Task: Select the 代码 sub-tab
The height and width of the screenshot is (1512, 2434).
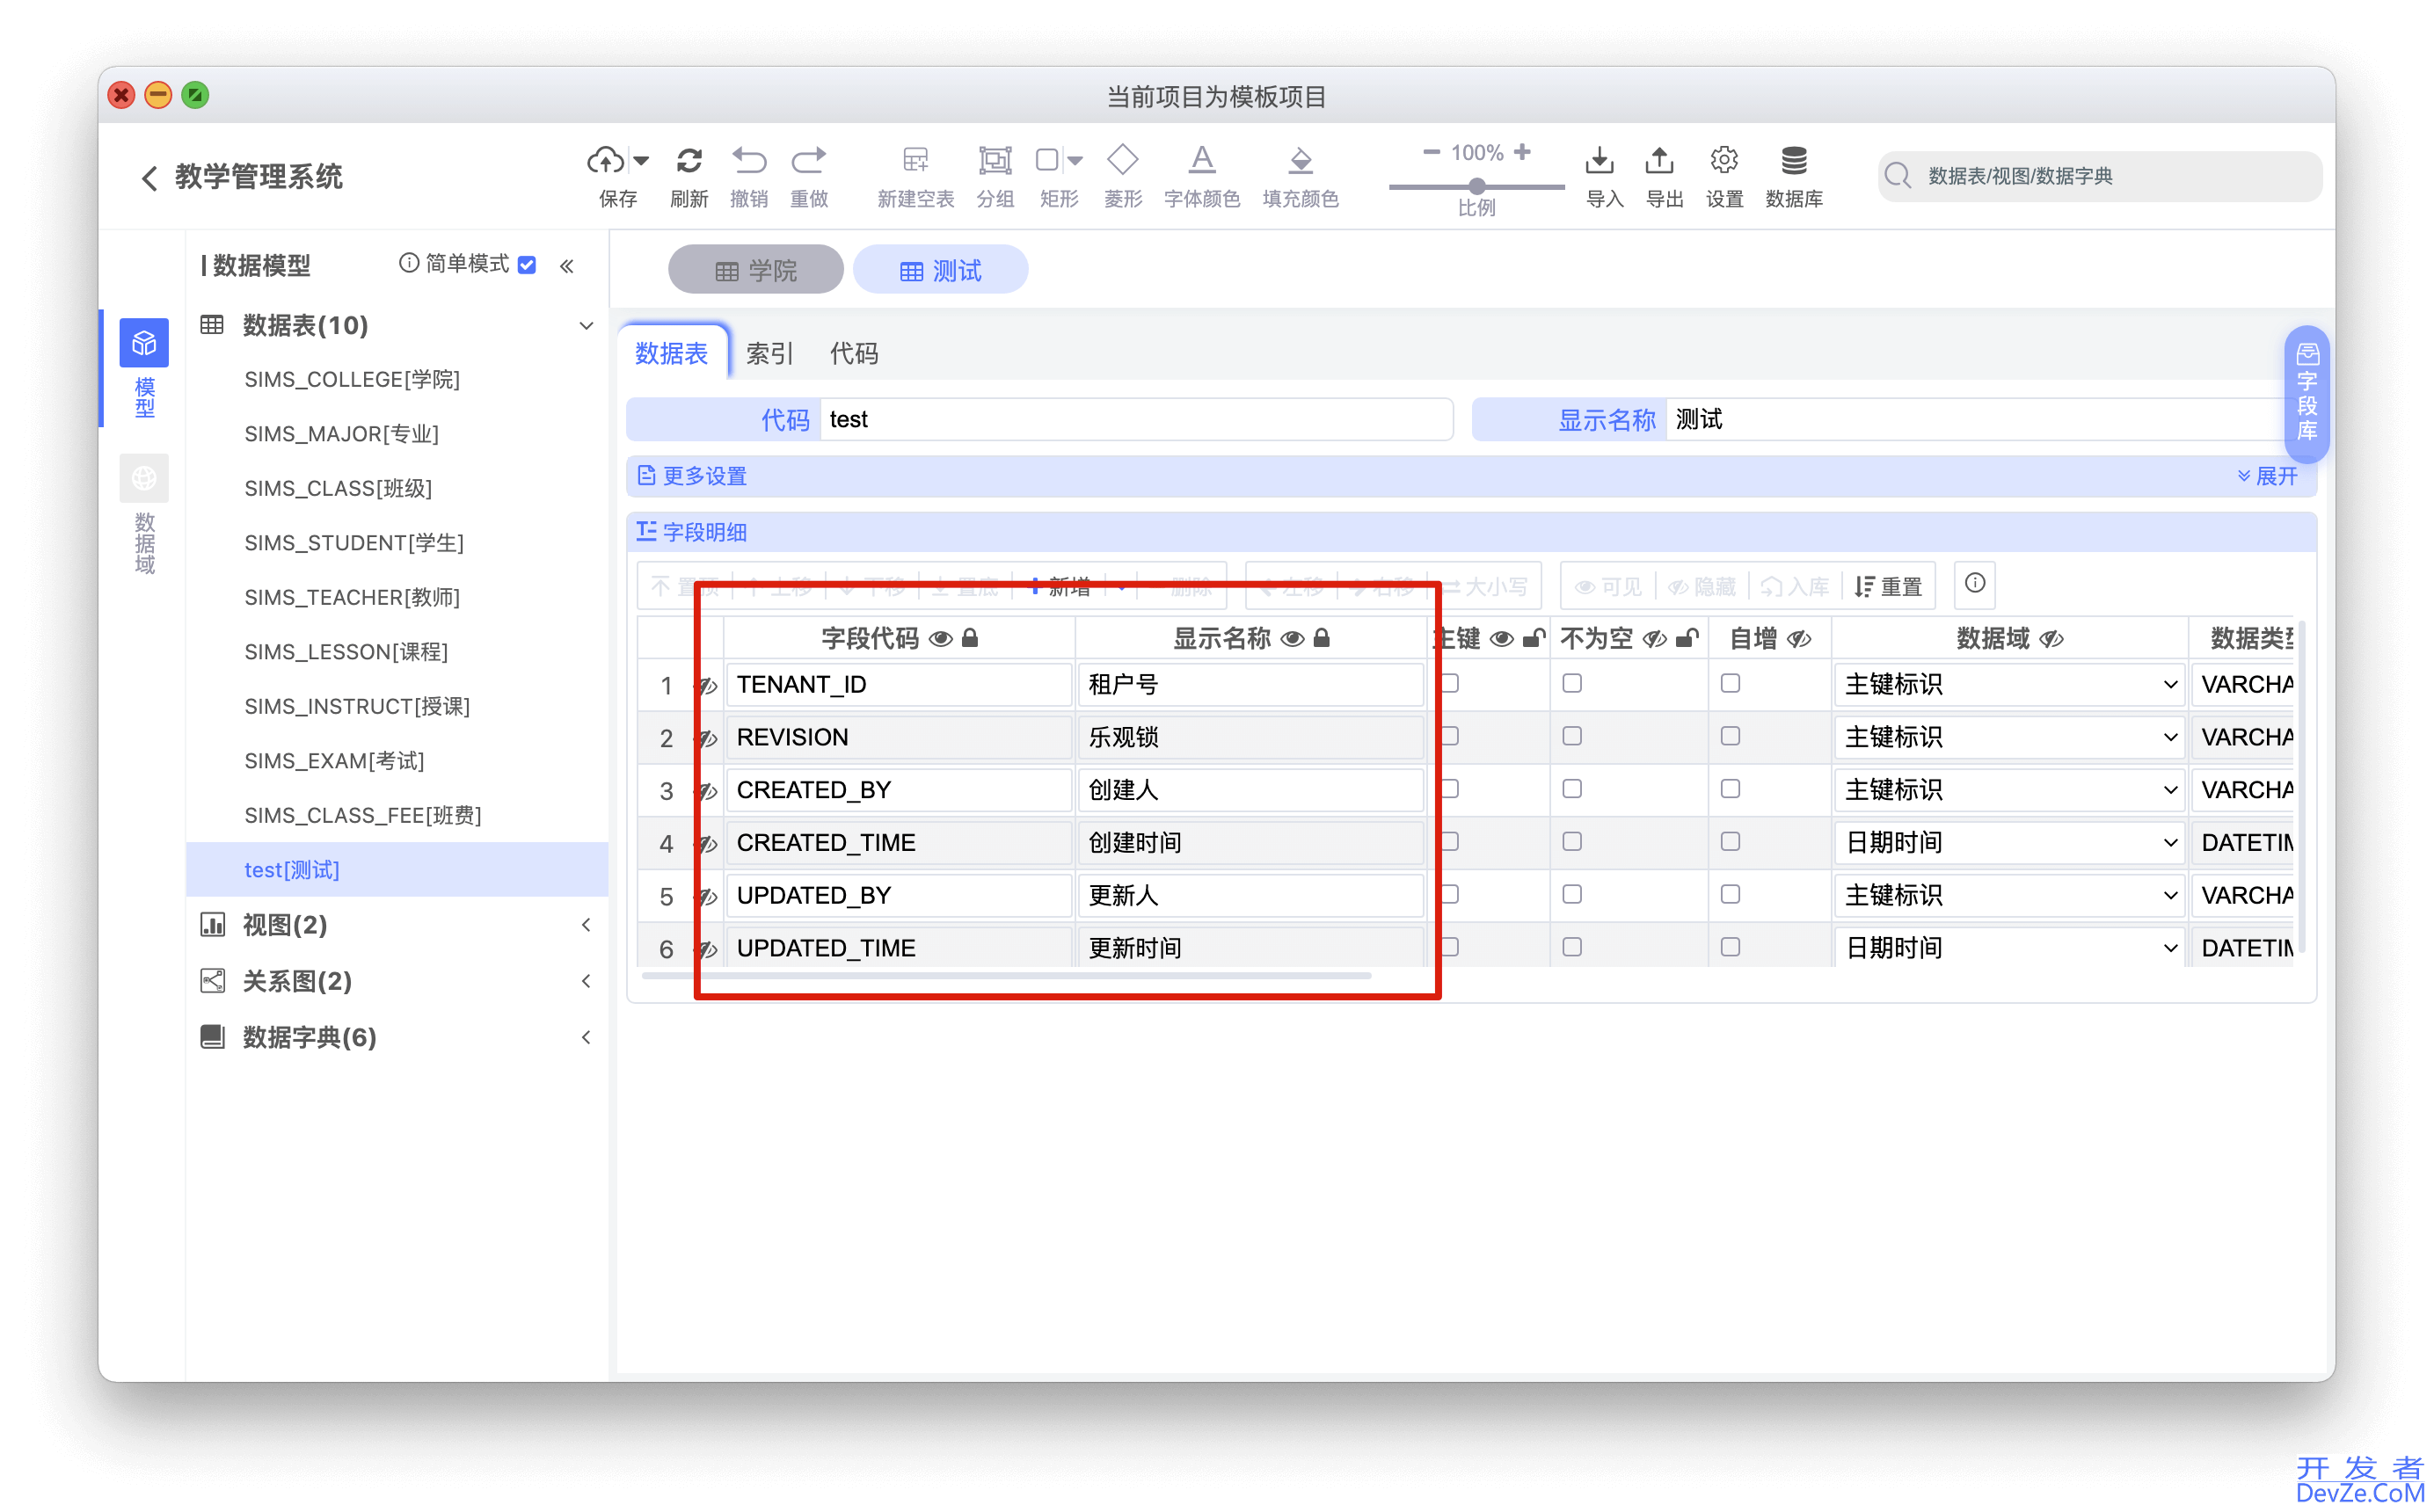Action: click(854, 353)
